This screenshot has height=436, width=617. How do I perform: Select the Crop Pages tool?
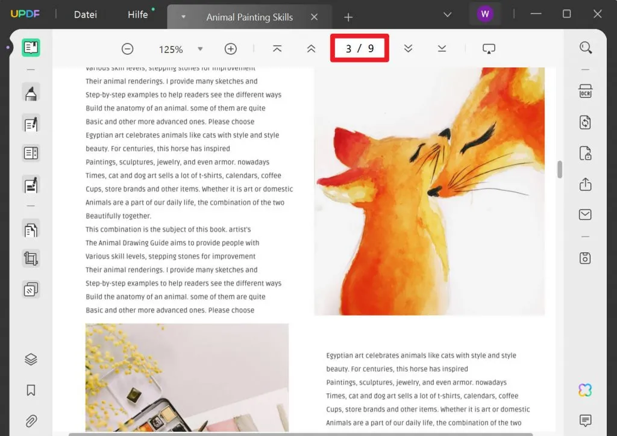(x=31, y=259)
